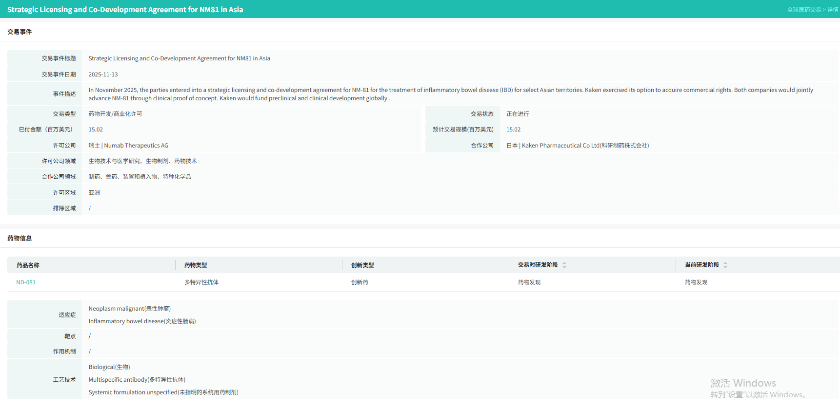840x407 pixels.
Task: Click Inflammatory bowel disease indication entry
Action: (x=142, y=321)
